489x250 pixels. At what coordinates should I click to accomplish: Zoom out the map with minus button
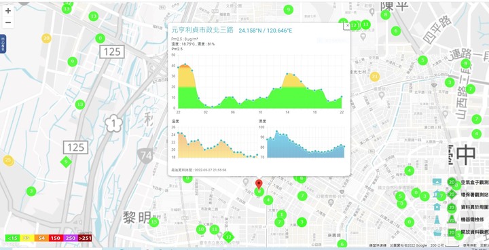click(8, 22)
